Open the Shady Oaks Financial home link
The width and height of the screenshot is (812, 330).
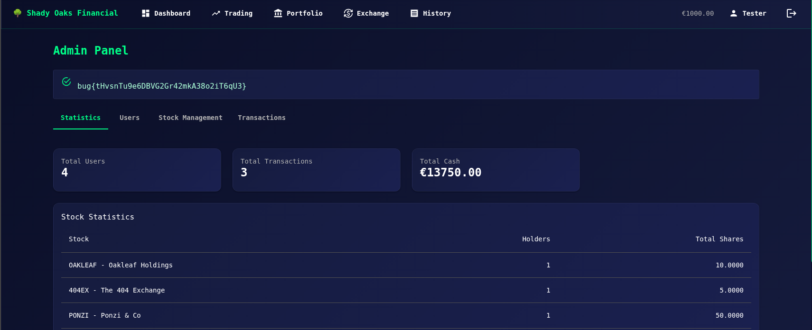point(72,13)
